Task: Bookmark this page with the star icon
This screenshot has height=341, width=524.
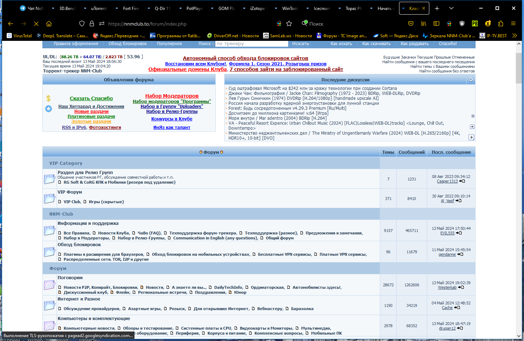Action: click(289, 24)
